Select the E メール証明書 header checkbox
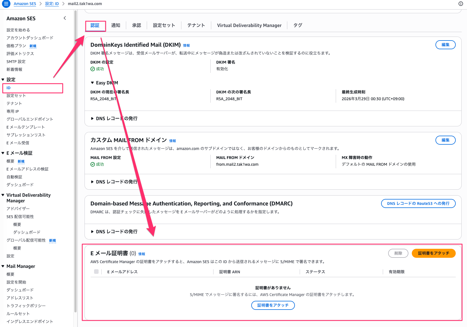The image size is (467, 327). pos(96,272)
